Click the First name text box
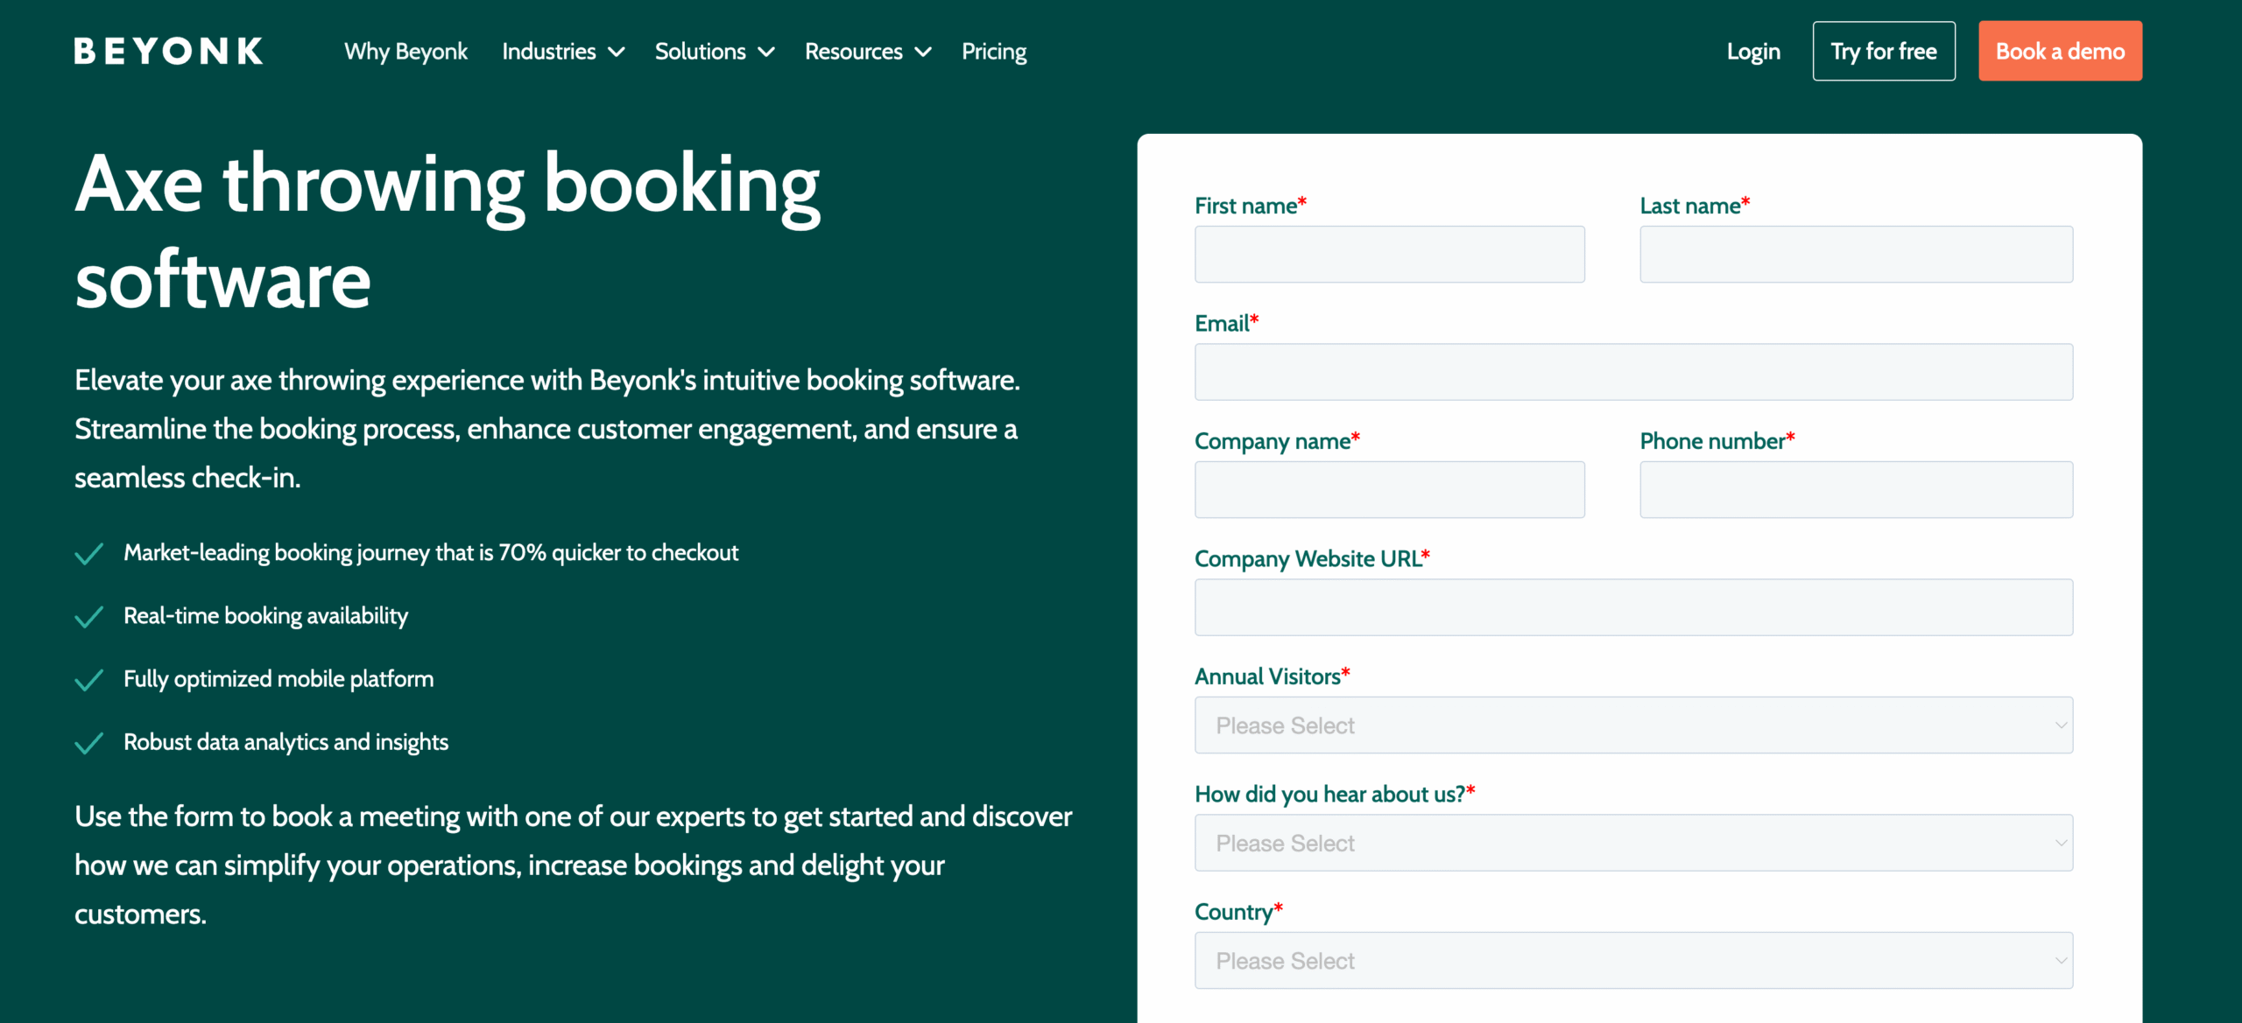The image size is (2242, 1023). tap(1389, 254)
